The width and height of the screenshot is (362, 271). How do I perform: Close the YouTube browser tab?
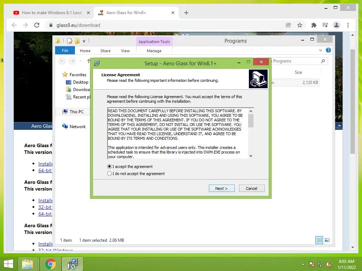(x=88, y=13)
